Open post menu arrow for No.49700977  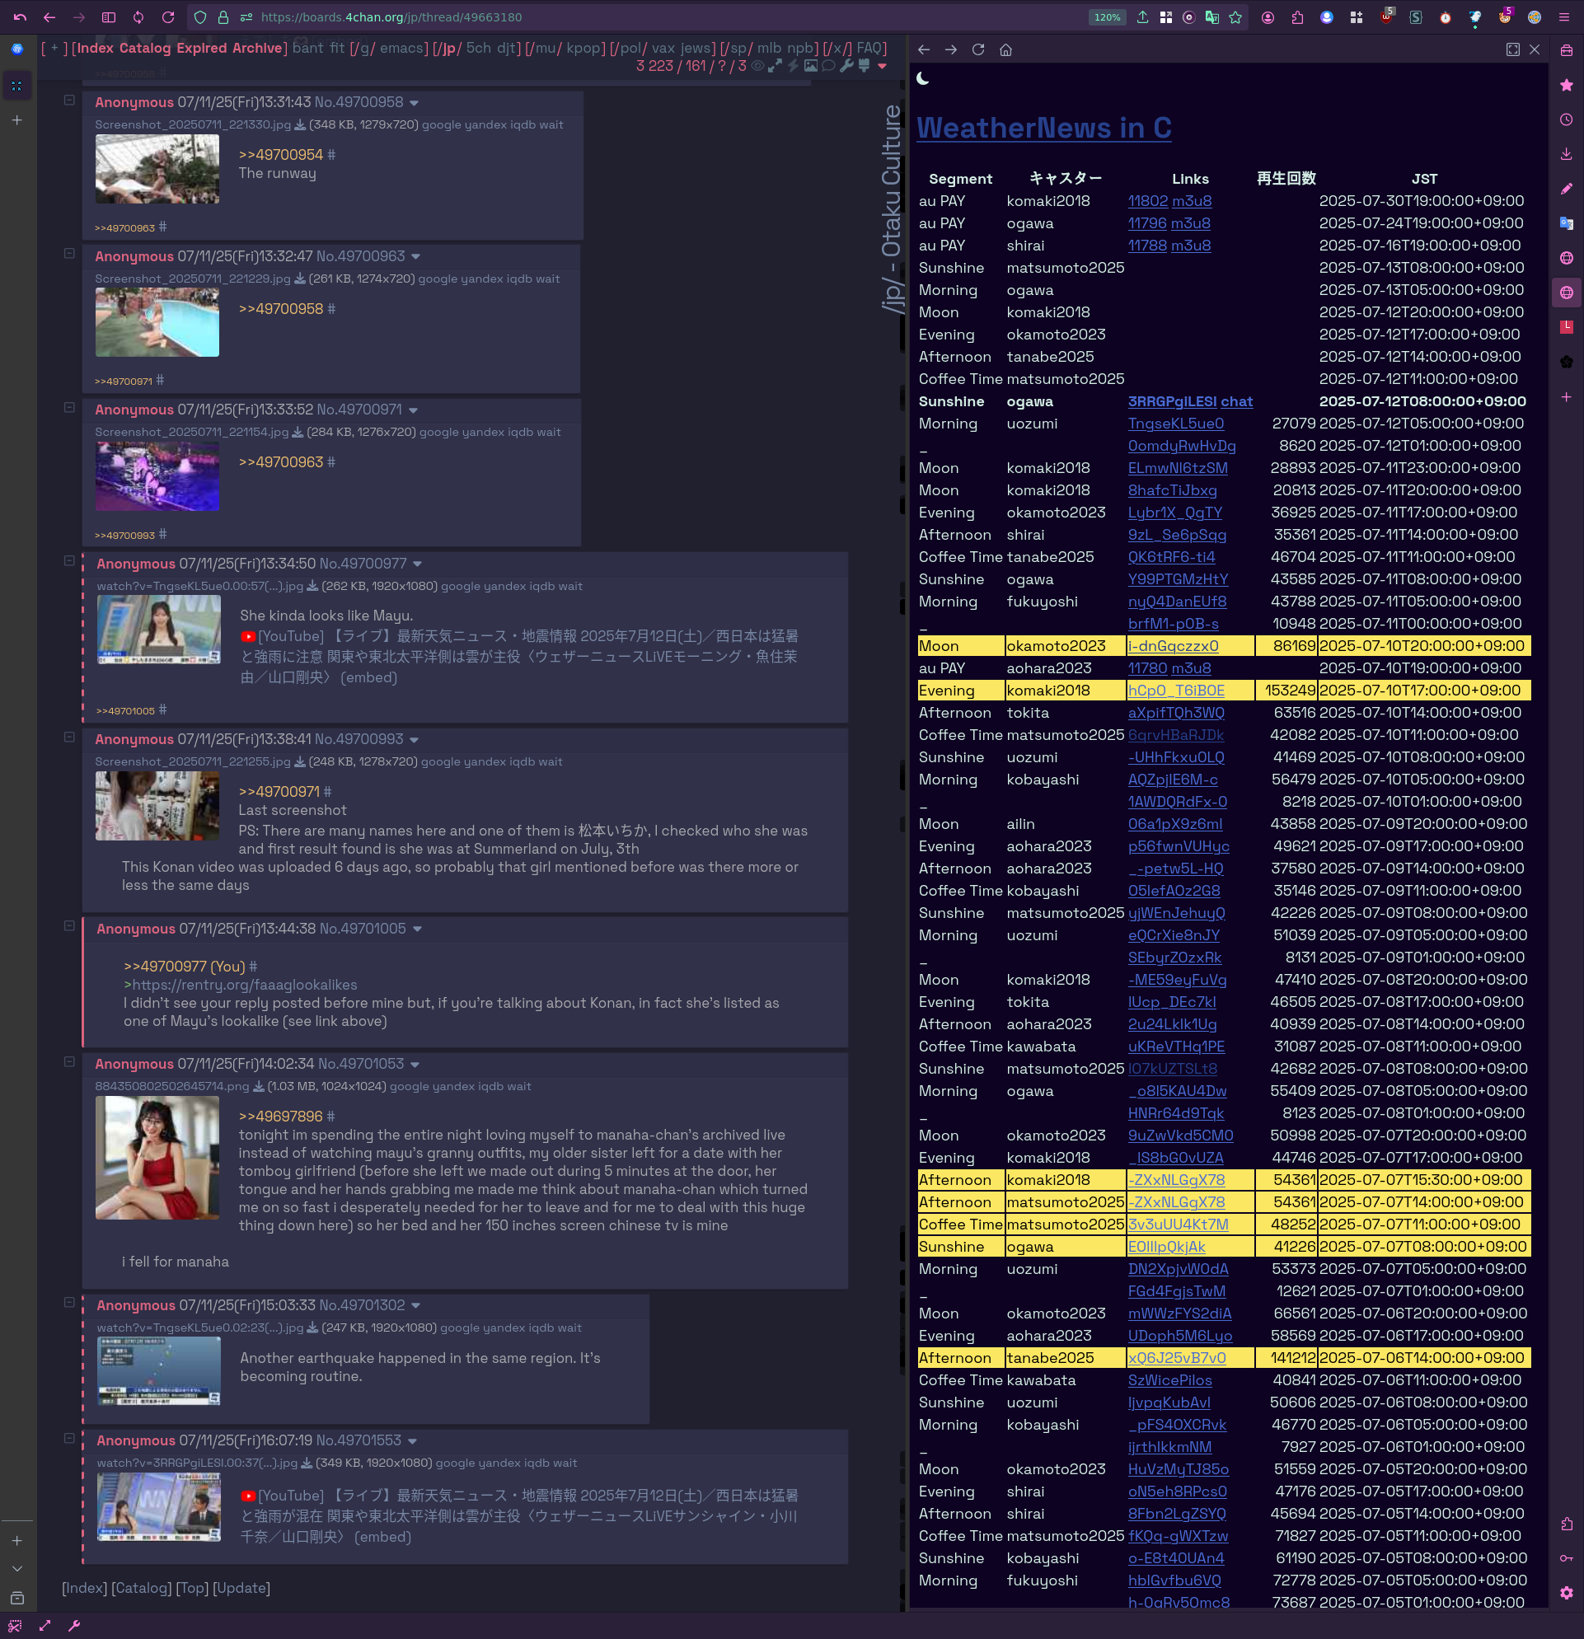(417, 564)
